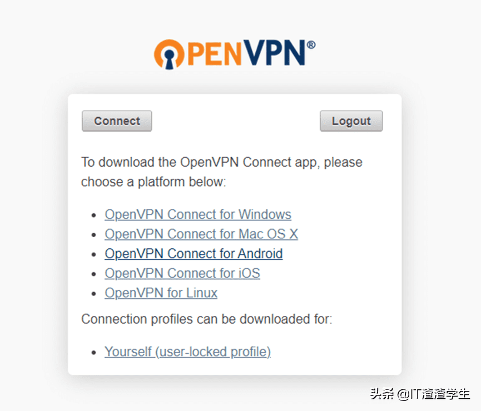Click the 'To download the OpenVPN Connect app' paragraph
This screenshot has height=411, width=481.
pos(222,172)
